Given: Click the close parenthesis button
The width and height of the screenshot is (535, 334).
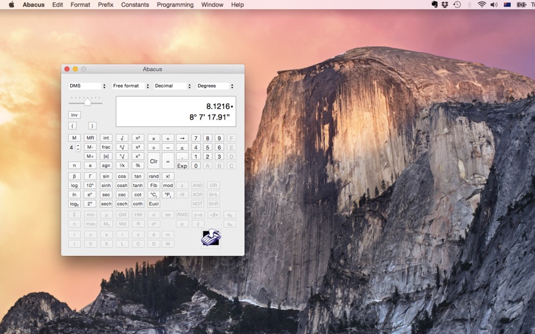Looking at the screenshot, I should pos(92,126).
